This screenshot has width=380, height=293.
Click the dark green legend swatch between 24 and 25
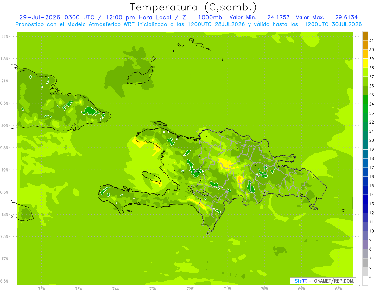tap(365, 99)
